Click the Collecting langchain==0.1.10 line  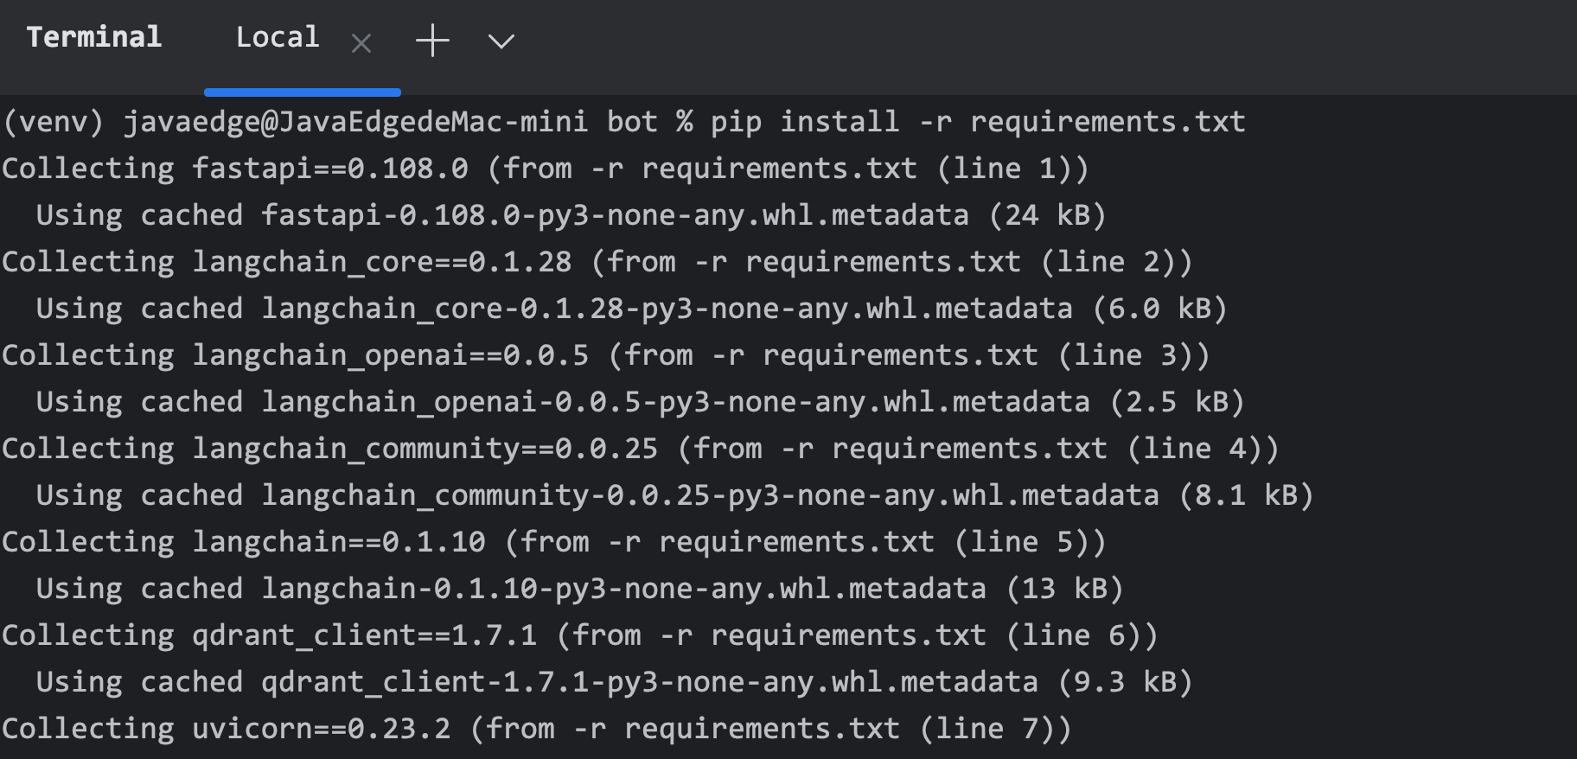(x=553, y=542)
